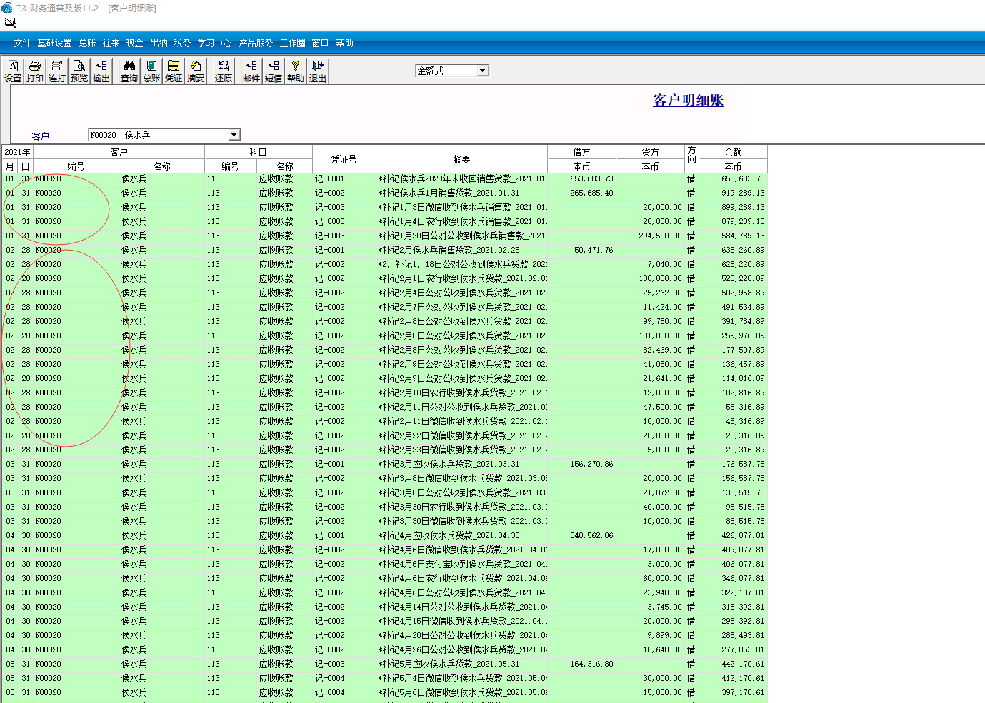This screenshot has width=985, height=703.
Task: Open the 基础设置 menu
Action: coord(54,43)
